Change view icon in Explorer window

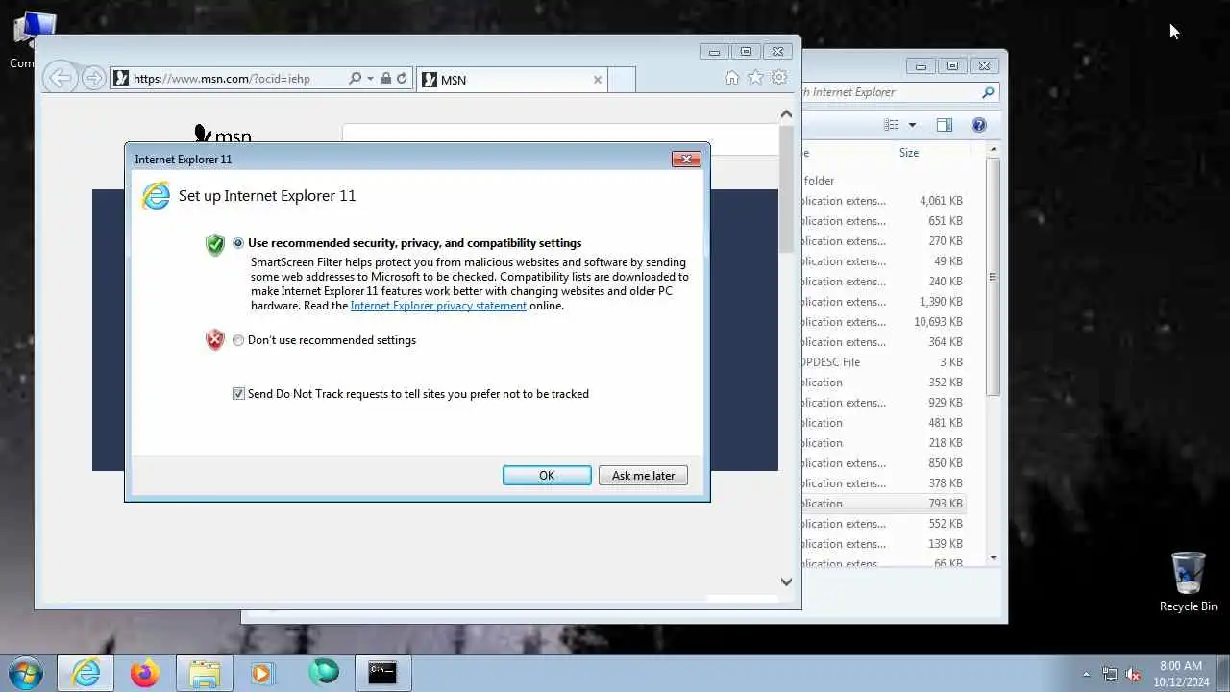point(892,125)
